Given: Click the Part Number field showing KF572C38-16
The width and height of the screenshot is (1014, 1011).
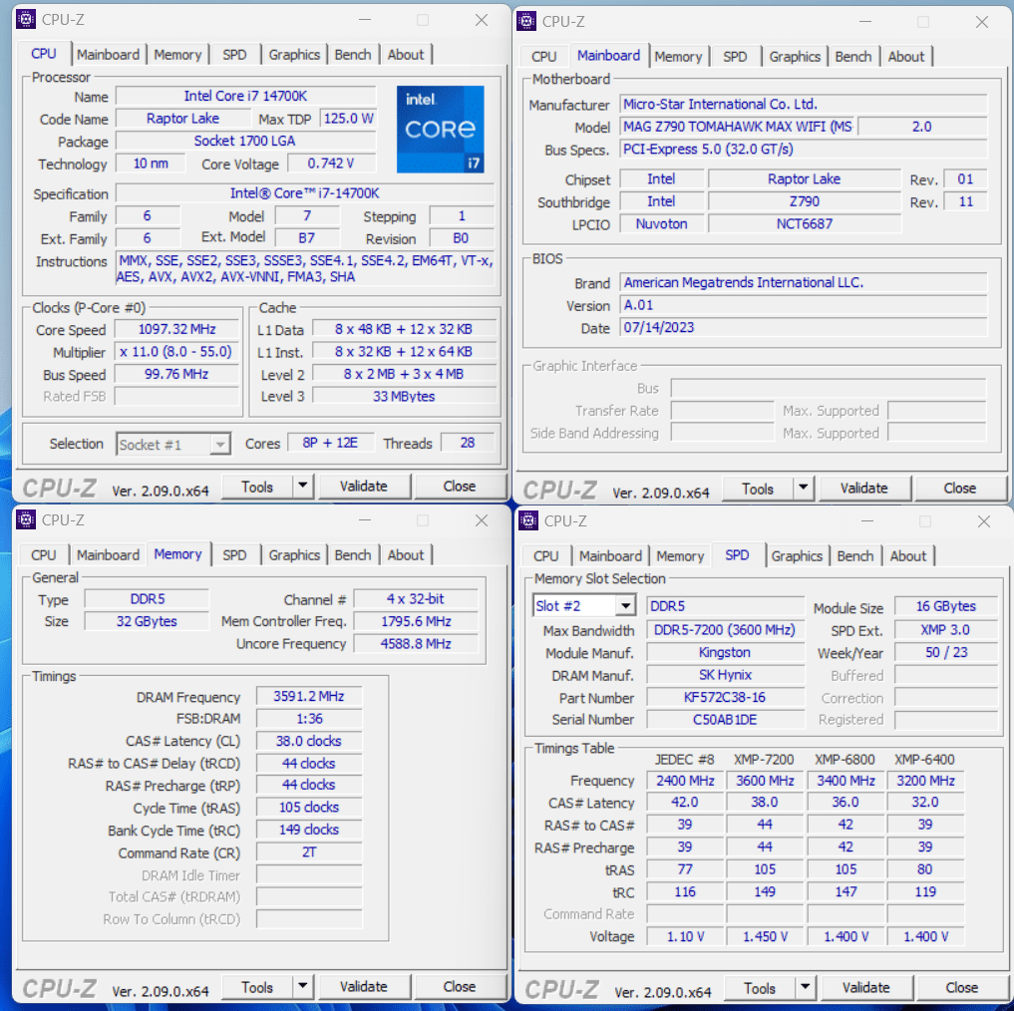Looking at the screenshot, I should (725, 698).
